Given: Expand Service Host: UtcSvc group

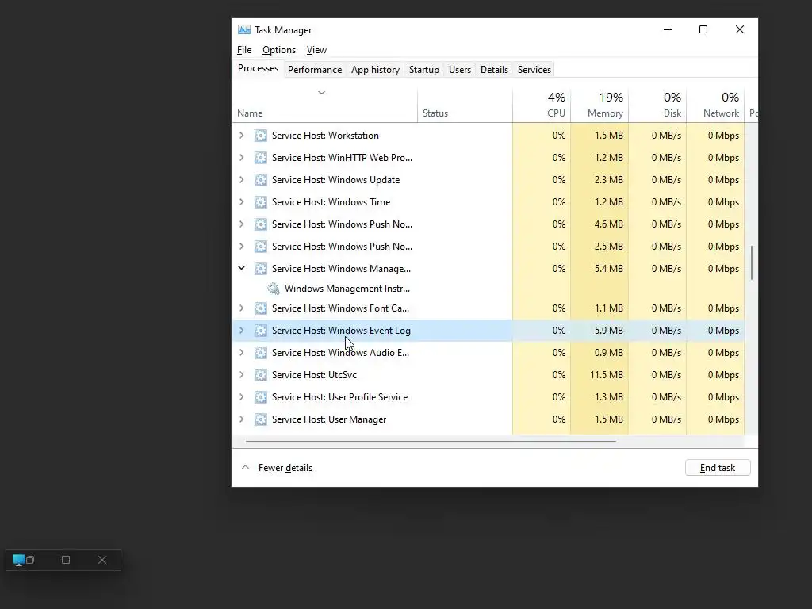Looking at the screenshot, I should point(241,375).
